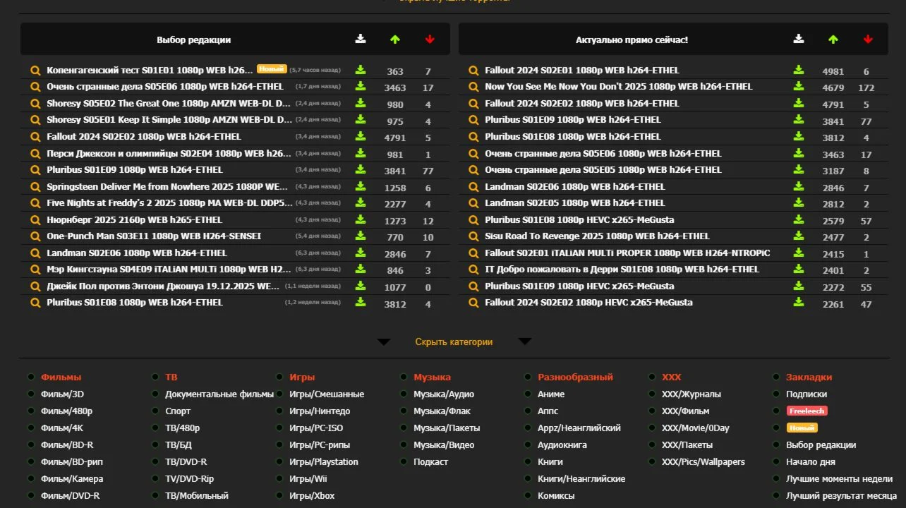Click the orange Freeleech badge
The width and height of the screenshot is (906, 508).
809,411
